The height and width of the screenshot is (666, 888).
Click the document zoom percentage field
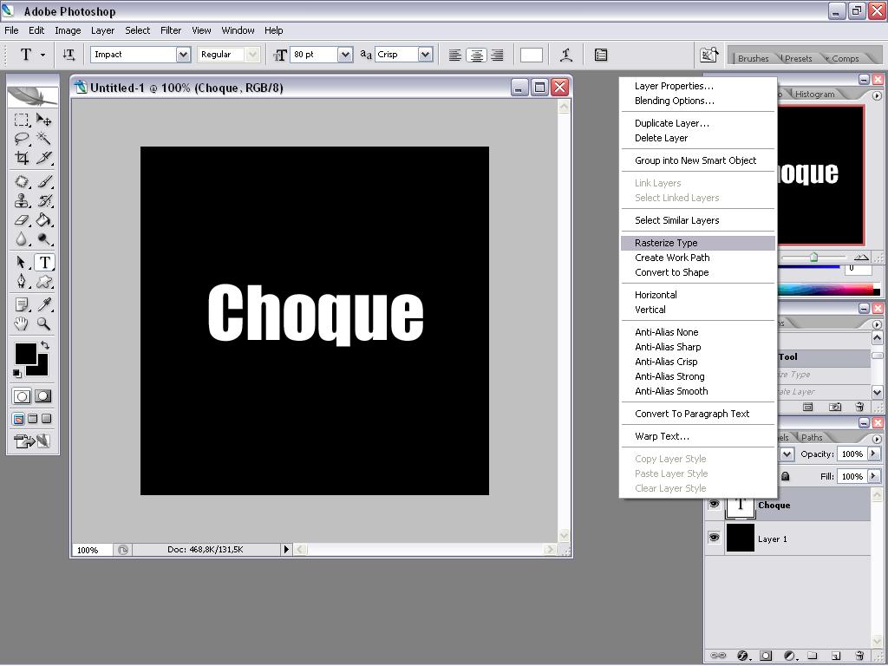coord(92,550)
